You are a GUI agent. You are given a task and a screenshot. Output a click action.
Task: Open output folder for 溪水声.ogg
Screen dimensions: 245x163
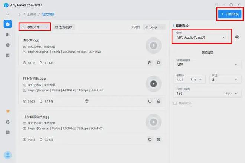pyautogui.click(x=150, y=63)
